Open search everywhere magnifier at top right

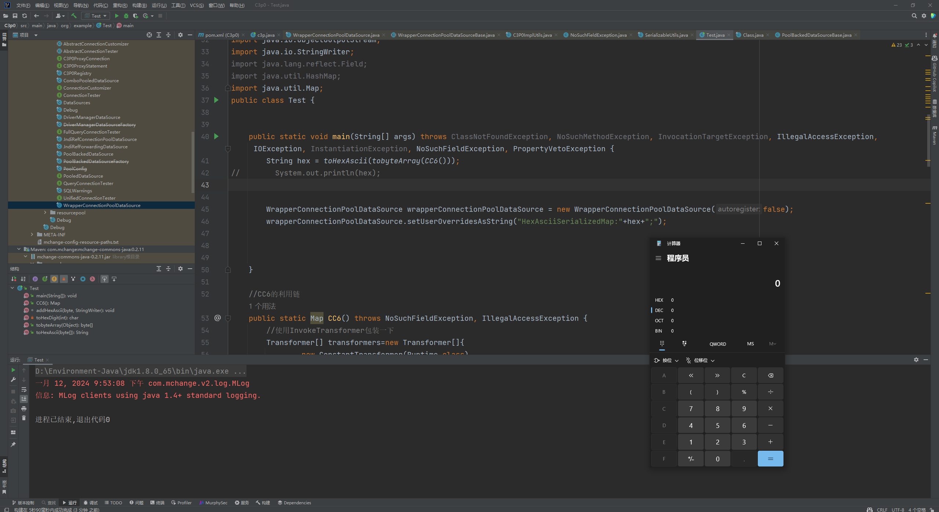tap(914, 16)
